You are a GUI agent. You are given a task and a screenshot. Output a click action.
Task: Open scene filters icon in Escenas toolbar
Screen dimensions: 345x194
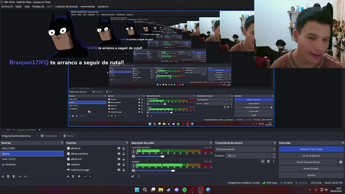14,176
